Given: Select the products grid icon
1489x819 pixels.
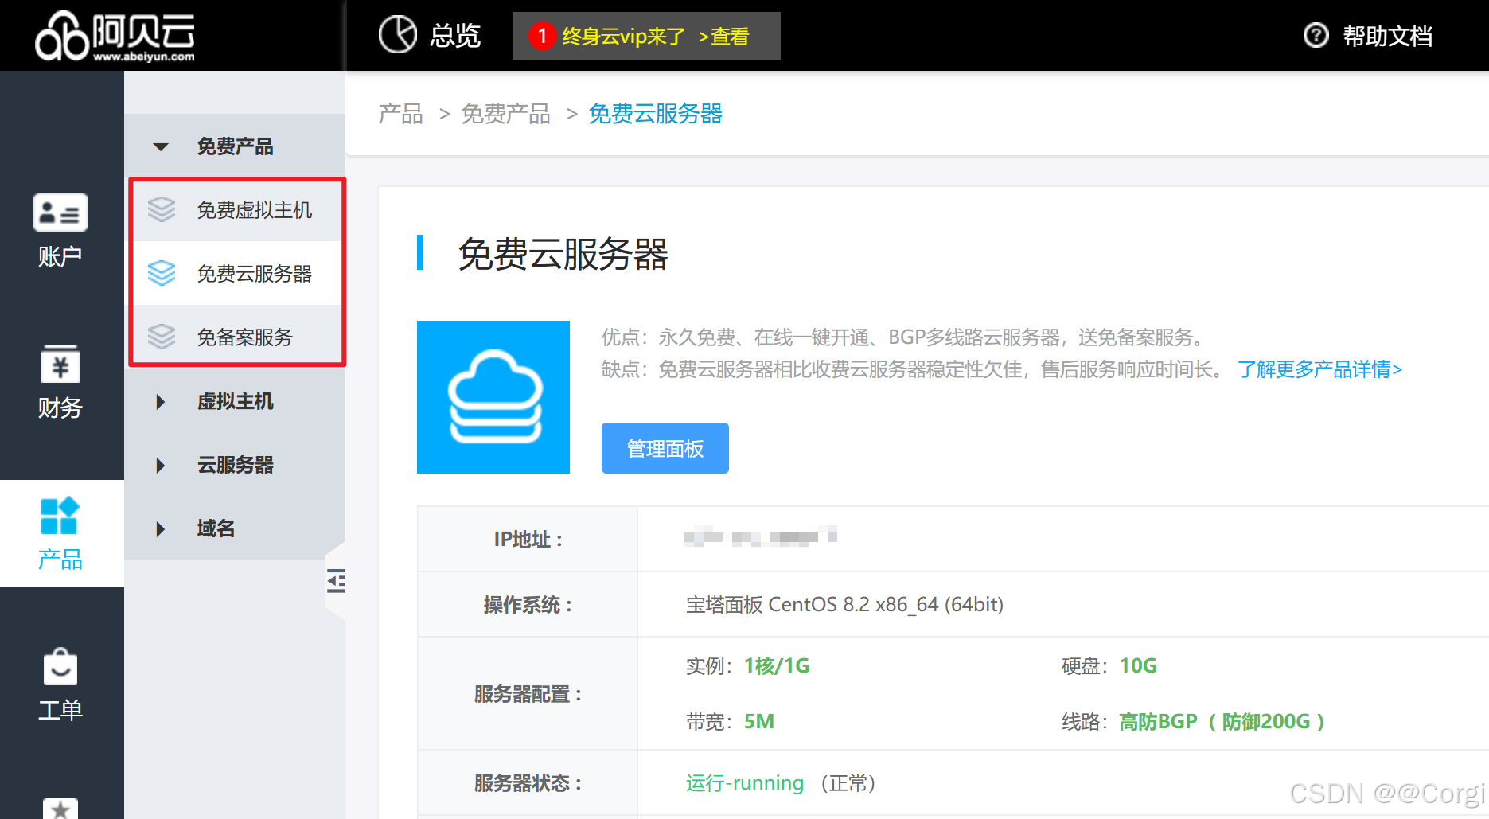Looking at the screenshot, I should (x=60, y=516).
